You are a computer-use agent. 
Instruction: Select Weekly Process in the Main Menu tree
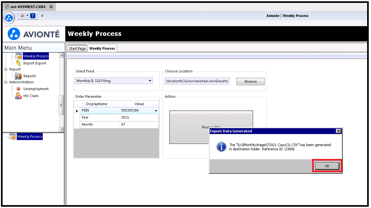pos(36,56)
